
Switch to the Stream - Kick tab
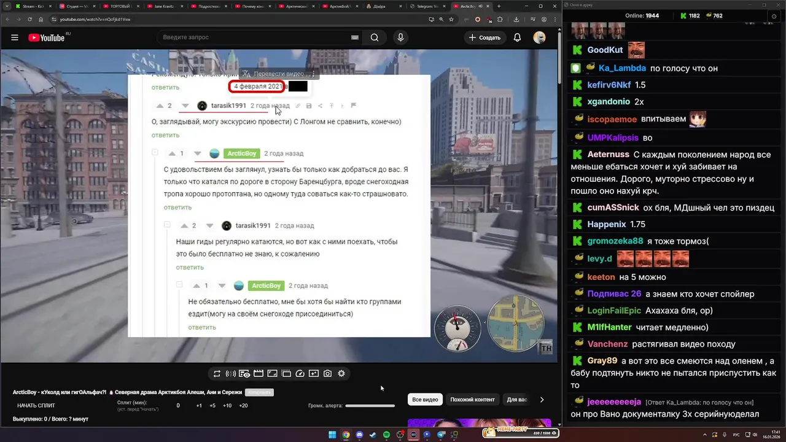click(x=33, y=6)
